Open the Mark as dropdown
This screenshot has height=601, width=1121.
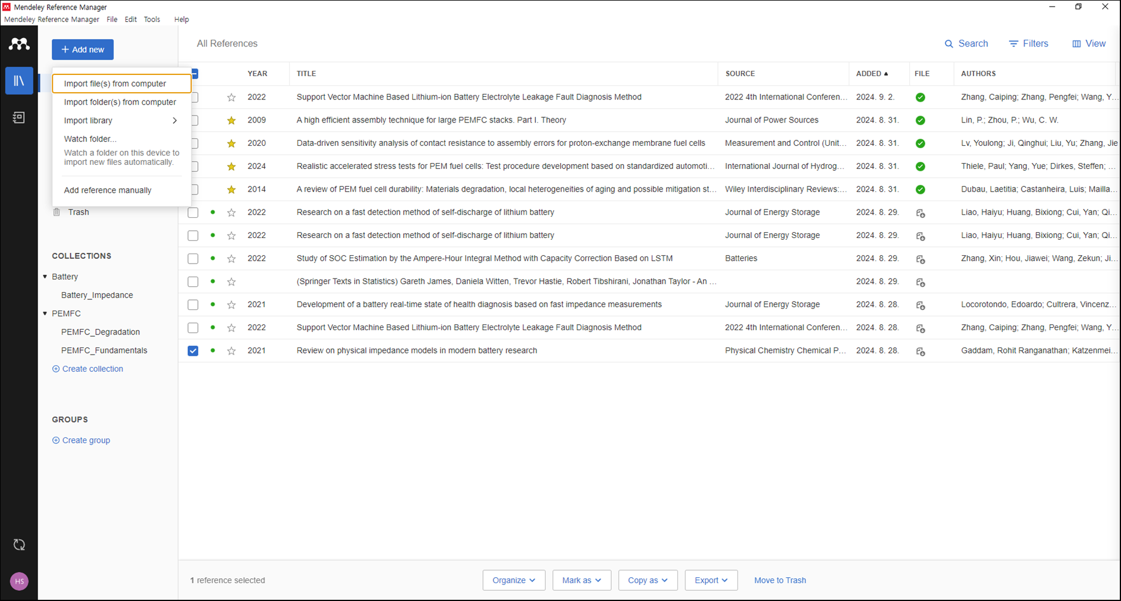pyautogui.click(x=582, y=580)
